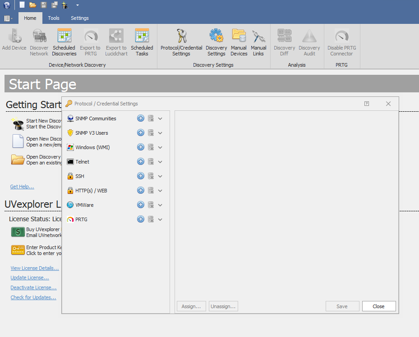Expand the PRTG section
The width and height of the screenshot is (419, 337).
click(160, 219)
